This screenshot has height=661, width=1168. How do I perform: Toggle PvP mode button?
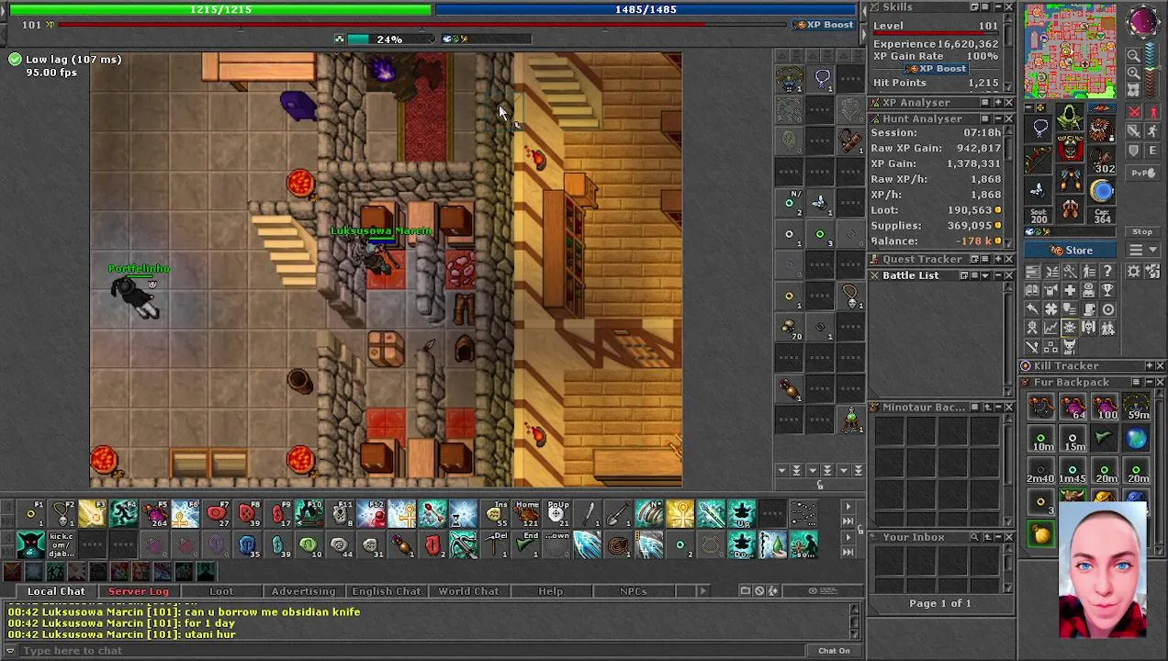click(x=1142, y=173)
